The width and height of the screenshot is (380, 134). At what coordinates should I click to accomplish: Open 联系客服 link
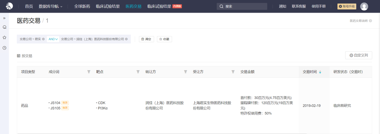pos(299,7)
